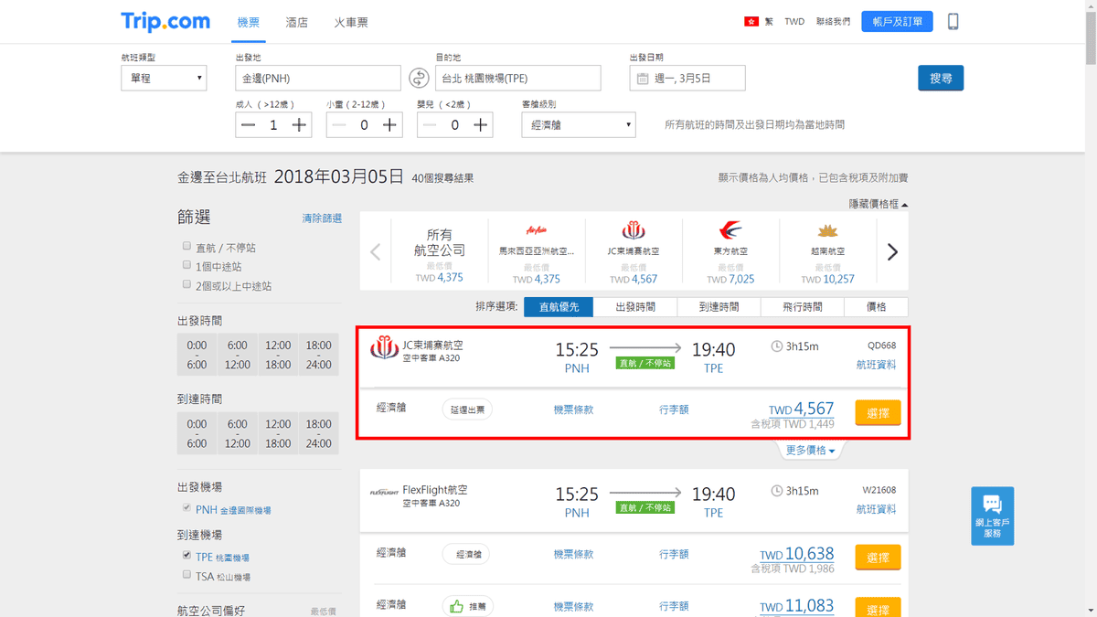Click 清除篩選 link
Viewport: 1097px width, 617px height.
click(322, 218)
